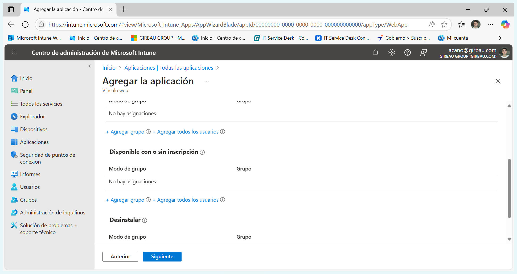
Task: Open the Intune notifications bell
Action: point(375,52)
